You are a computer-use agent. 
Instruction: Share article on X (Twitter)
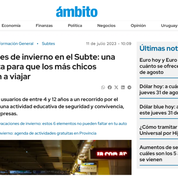pos(116,87)
